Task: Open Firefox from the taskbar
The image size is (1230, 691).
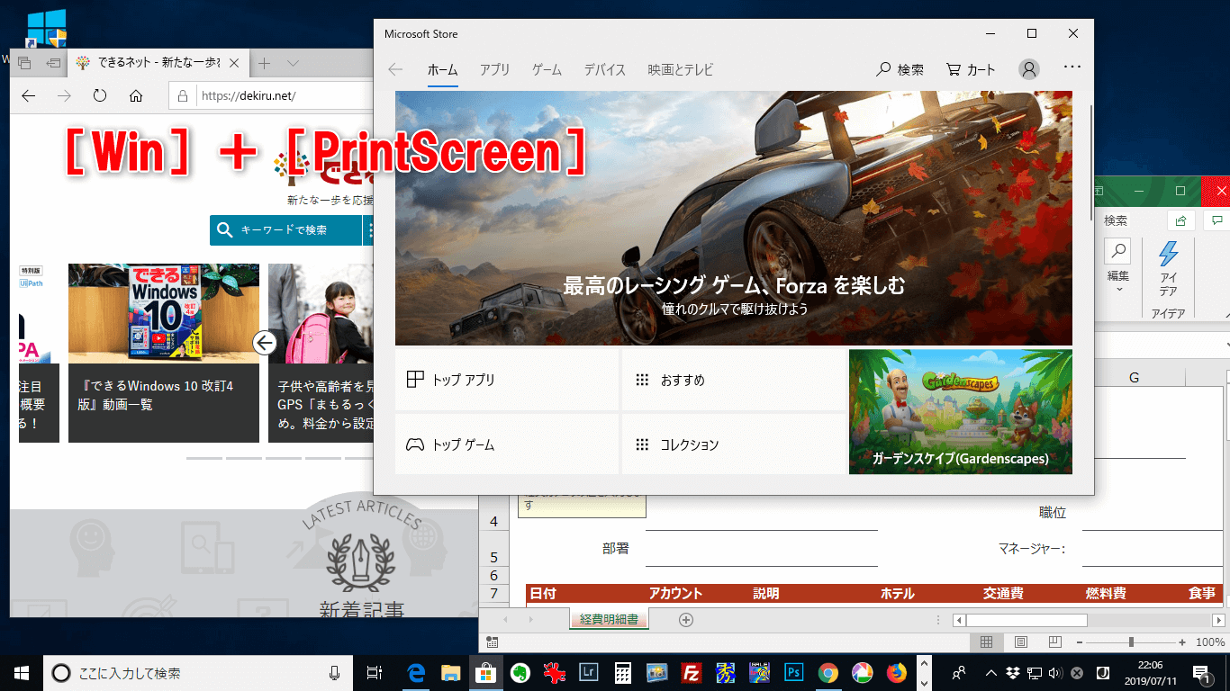Action: 897,672
